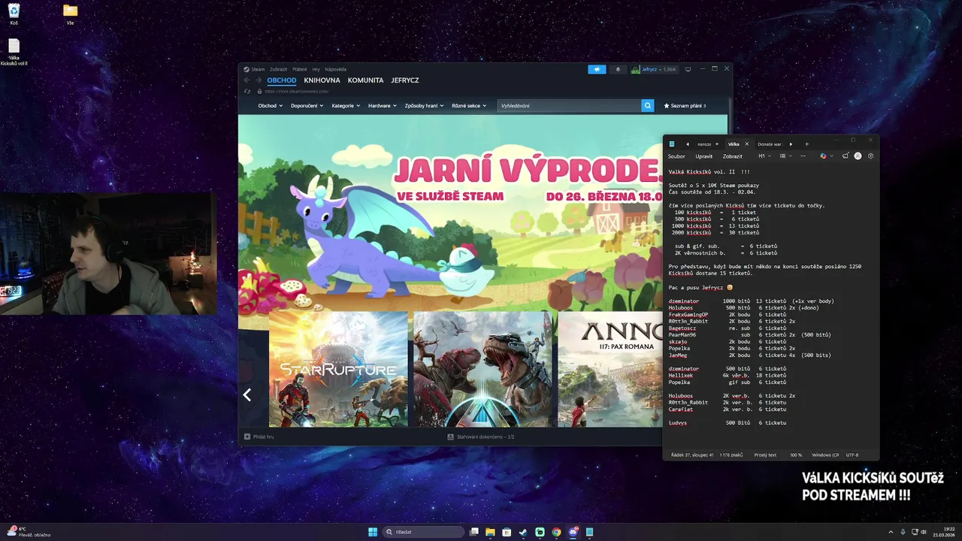Viewport: 962px width, 541px height.
Task: Expand the Doporučení dropdown
Action: (307, 106)
